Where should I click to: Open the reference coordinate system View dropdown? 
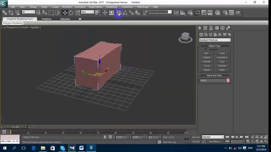[x=88, y=12]
